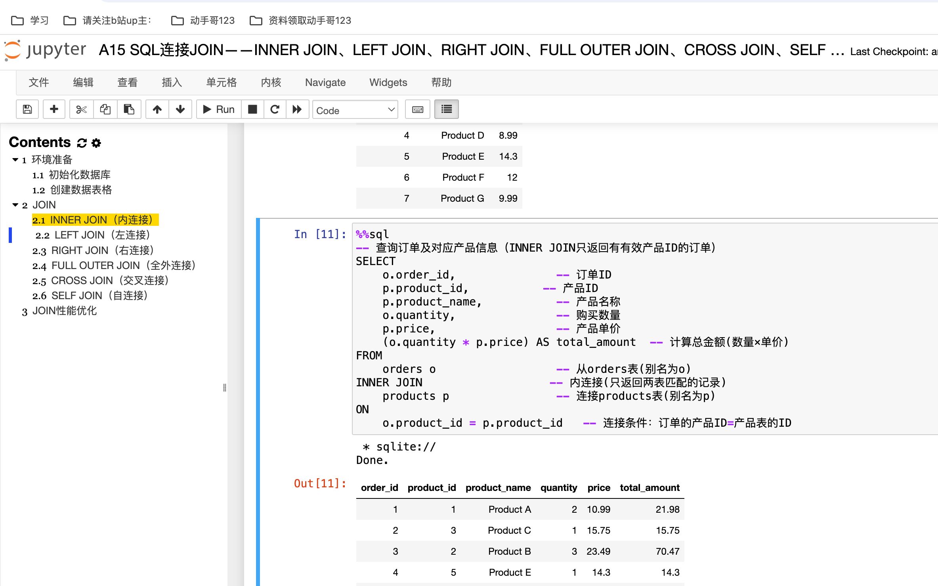Open the cell type dropdown showing Code

click(x=355, y=110)
